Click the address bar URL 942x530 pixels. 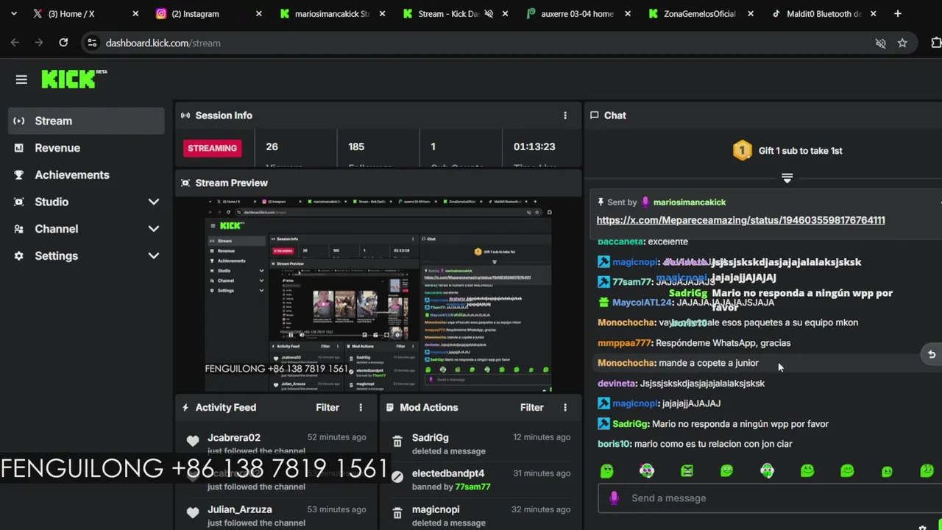(163, 43)
